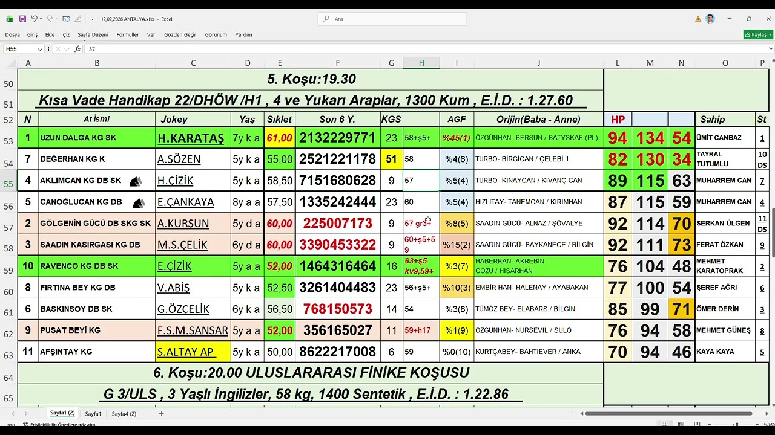This screenshot has width=775, height=435.
Task: Select owner cell ÜMİT CANBAZ
Action: click(725, 138)
